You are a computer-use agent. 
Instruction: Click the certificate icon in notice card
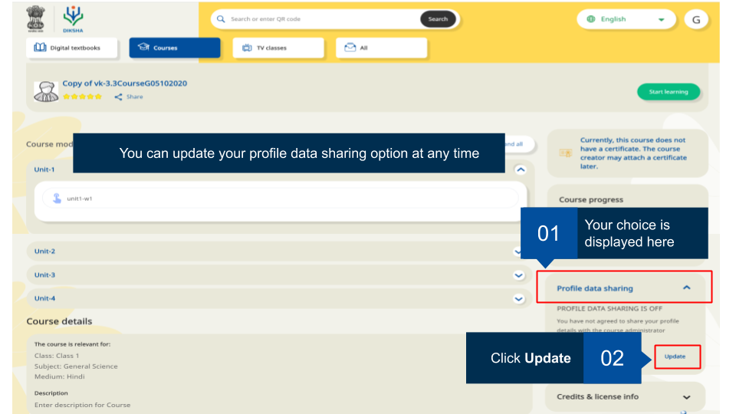(566, 153)
